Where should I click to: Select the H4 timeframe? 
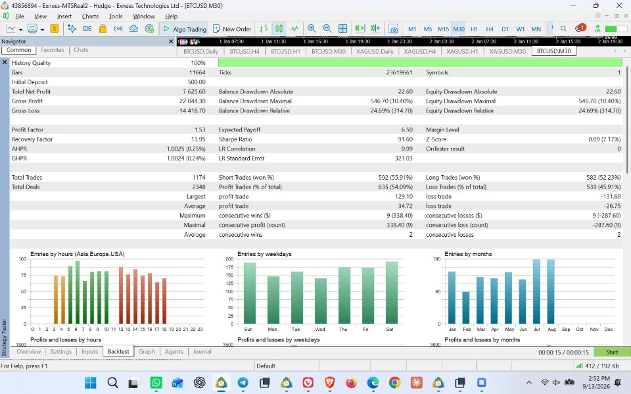[x=489, y=29]
